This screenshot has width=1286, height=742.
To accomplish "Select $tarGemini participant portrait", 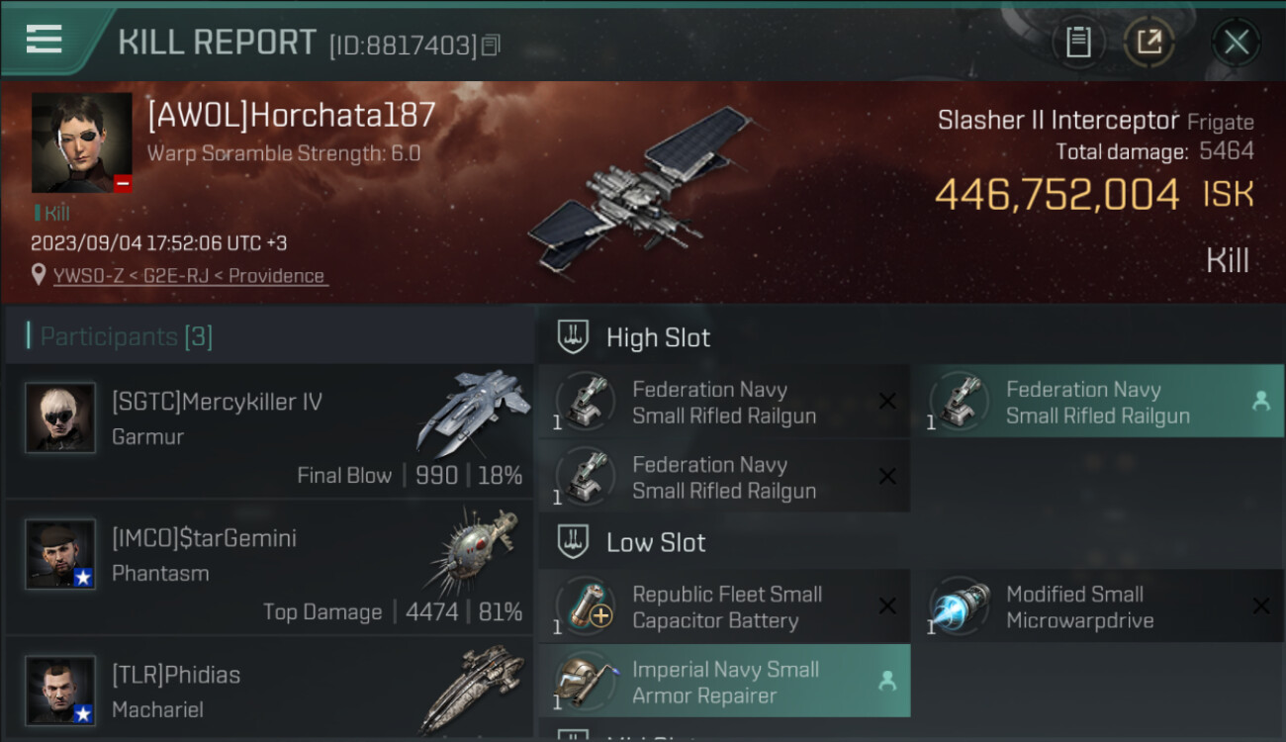I will pos(60,554).
